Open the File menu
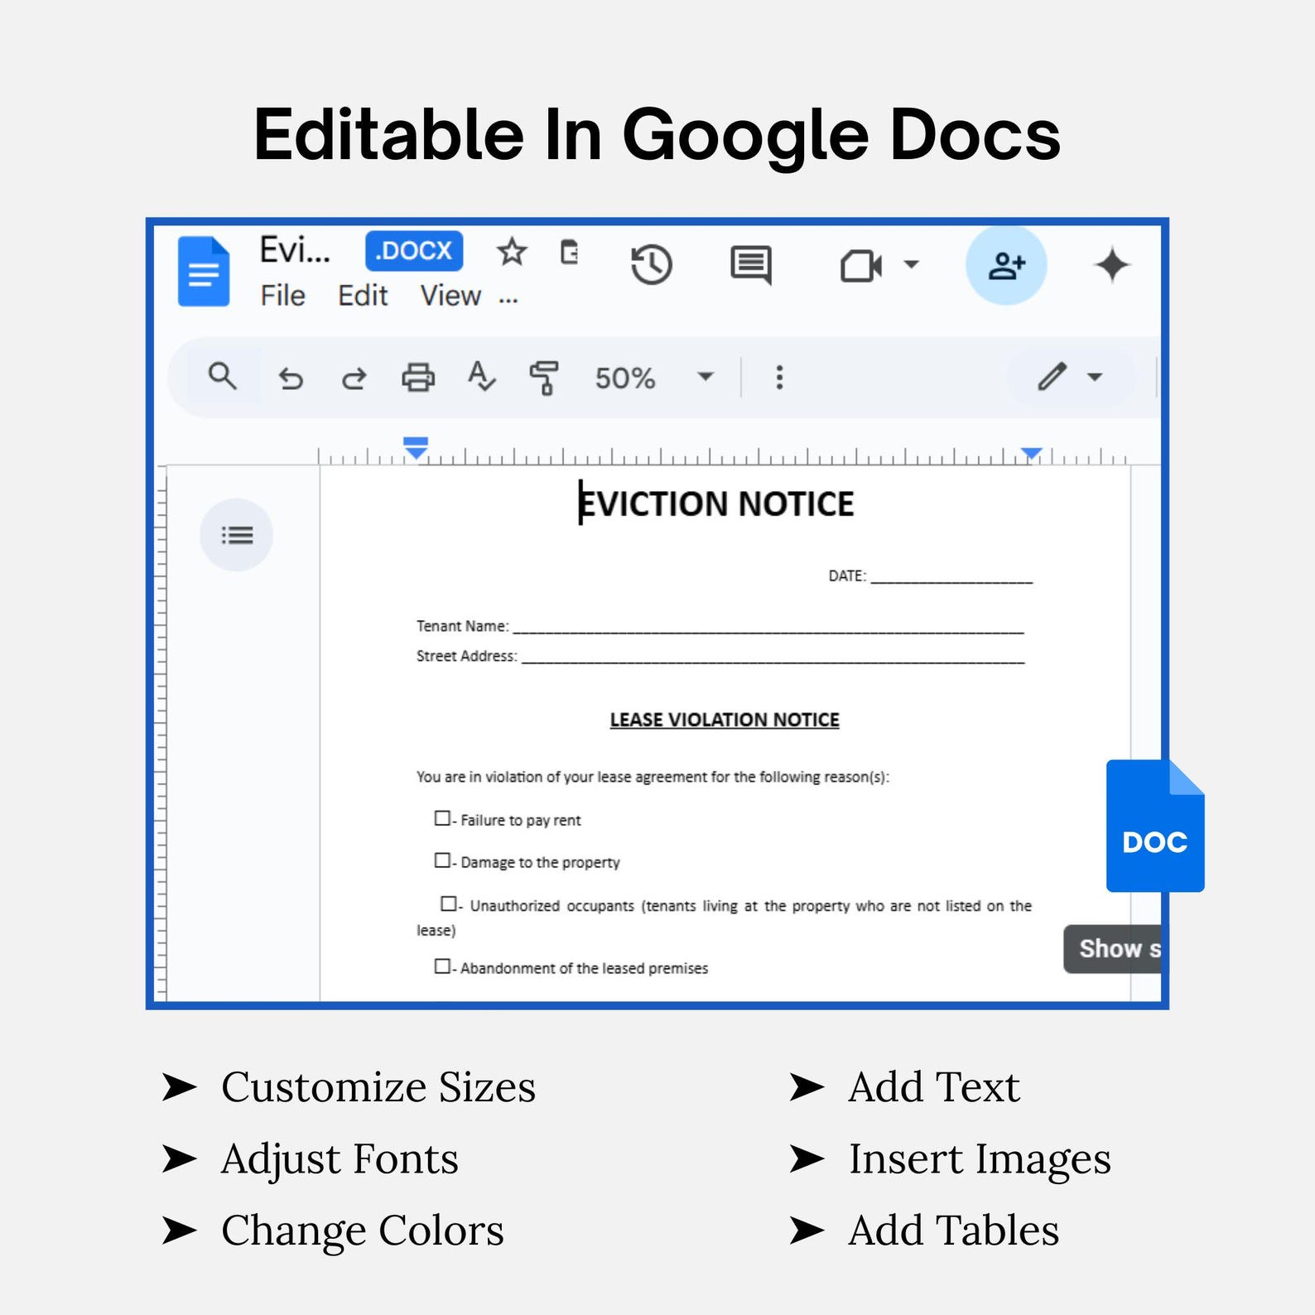 click(x=283, y=296)
